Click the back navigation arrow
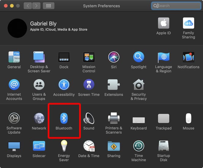The height and width of the screenshot is (168, 203). [28, 6]
